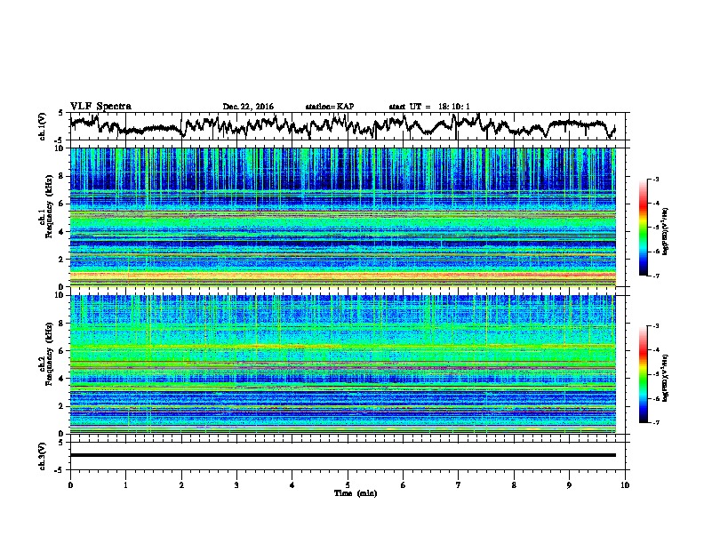Image resolution: width=704 pixels, height=544 pixels.
Task: Click the "-7" label on ch.1 color scale
Action: pyautogui.click(x=656, y=276)
